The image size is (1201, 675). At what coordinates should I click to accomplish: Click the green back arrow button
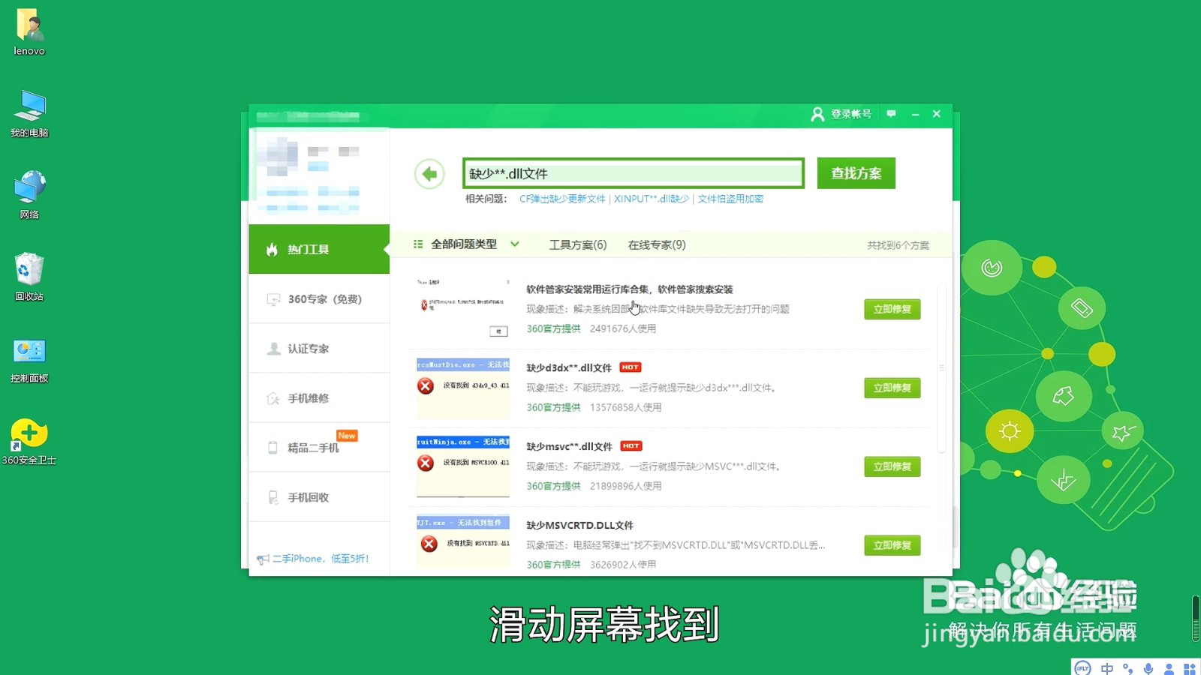429,174
